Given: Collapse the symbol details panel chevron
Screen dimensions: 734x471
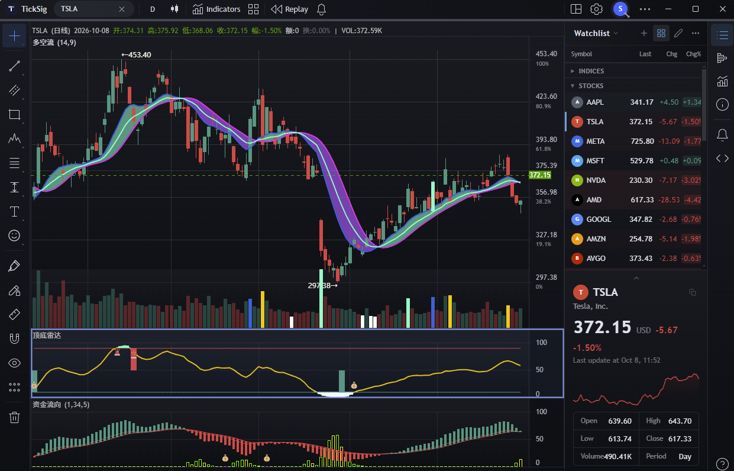Looking at the screenshot, I should [x=636, y=278].
